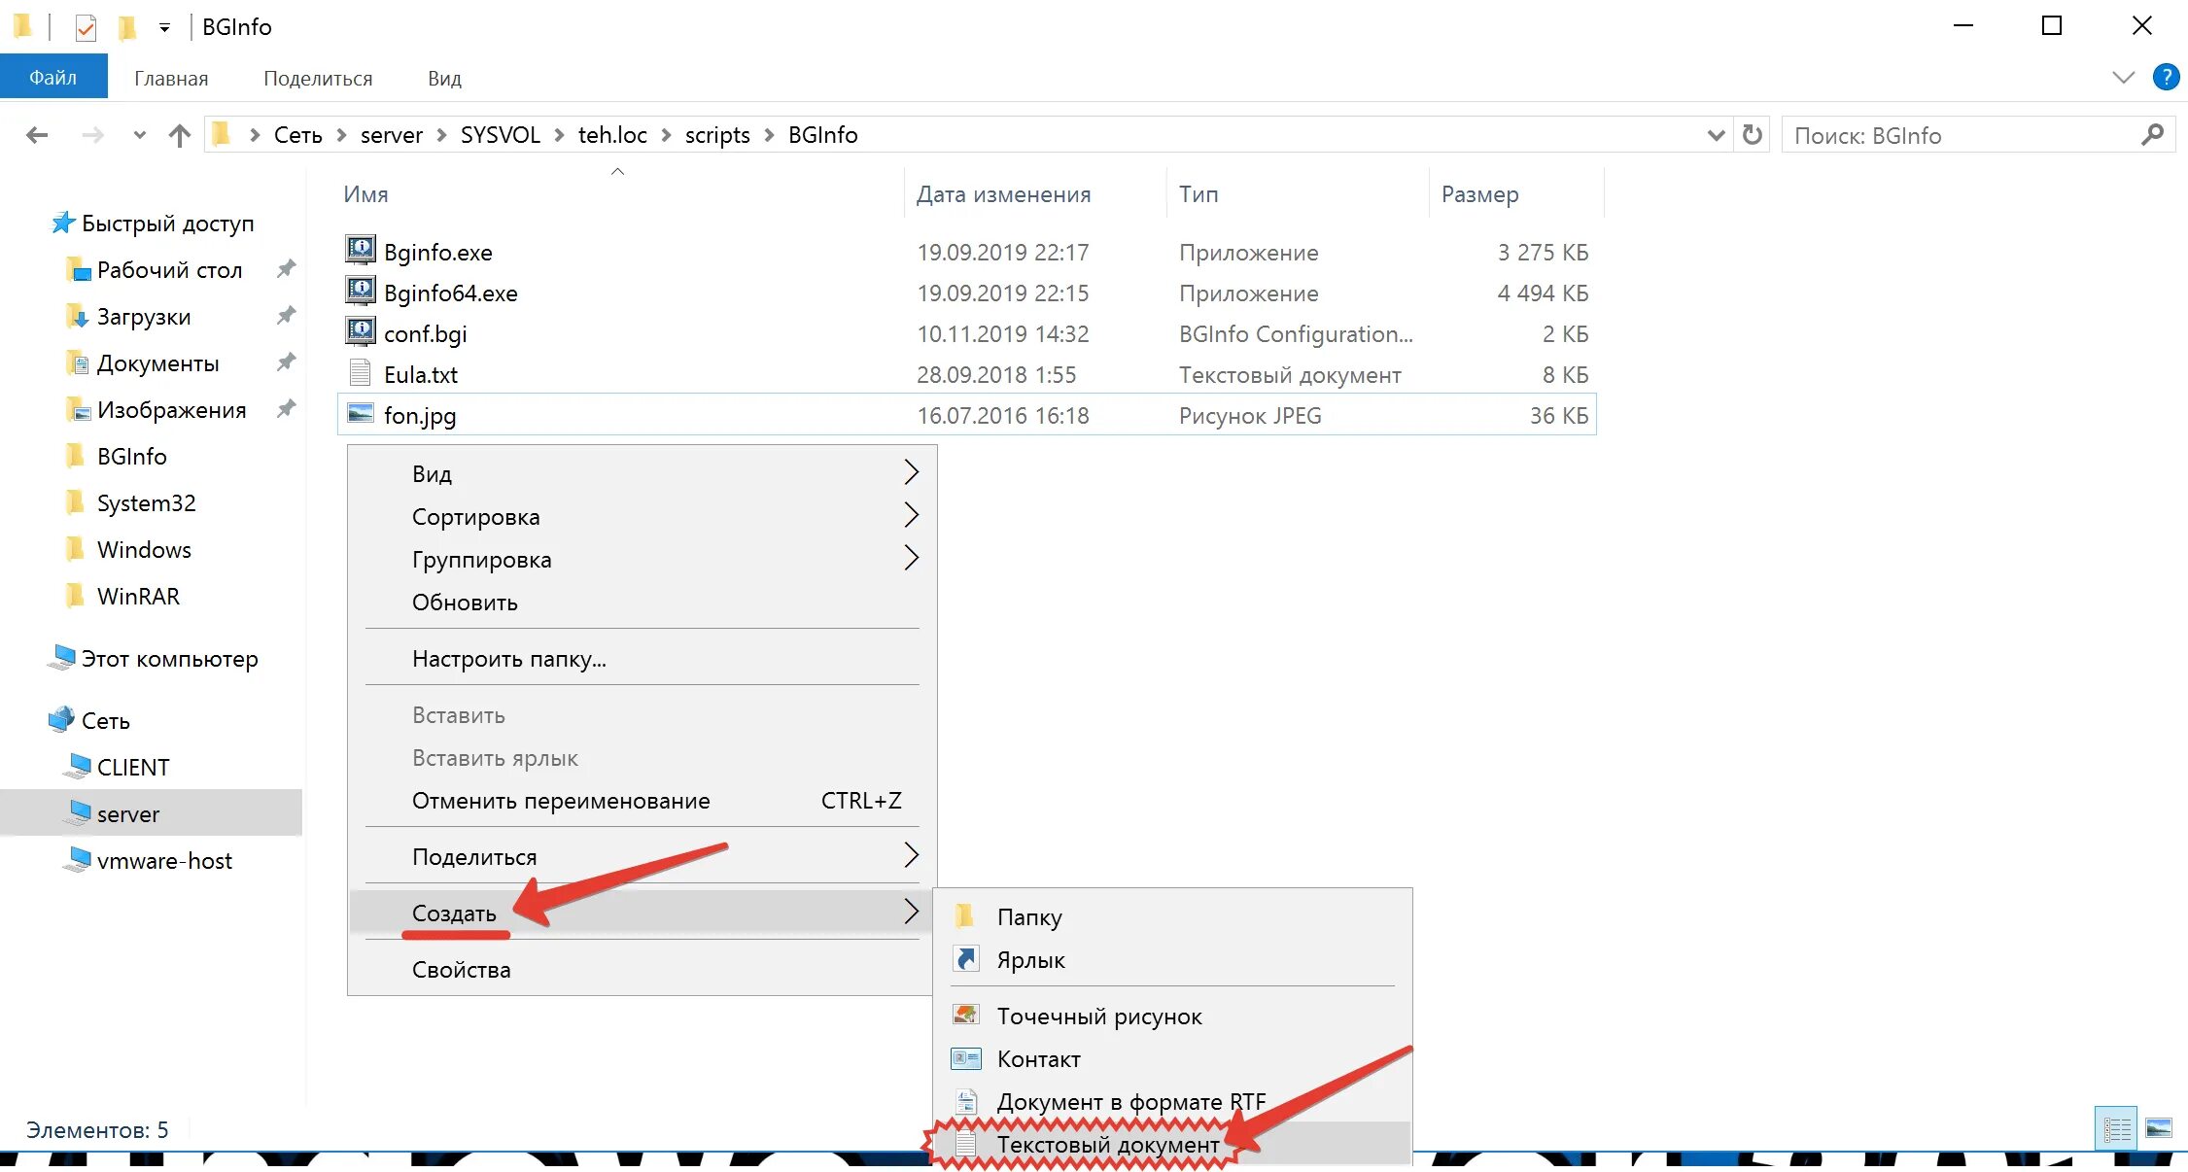Click the Properties quick access toolbar icon
Viewport: 2188px width, 1172px height.
point(86,27)
